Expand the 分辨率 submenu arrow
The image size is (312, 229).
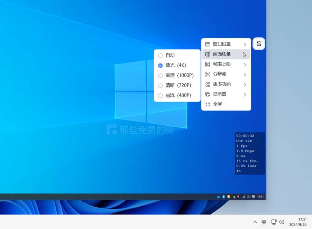pos(245,74)
